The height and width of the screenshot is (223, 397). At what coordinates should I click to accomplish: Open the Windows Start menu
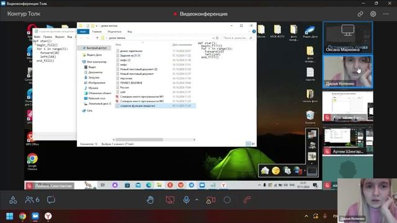pos(10,216)
